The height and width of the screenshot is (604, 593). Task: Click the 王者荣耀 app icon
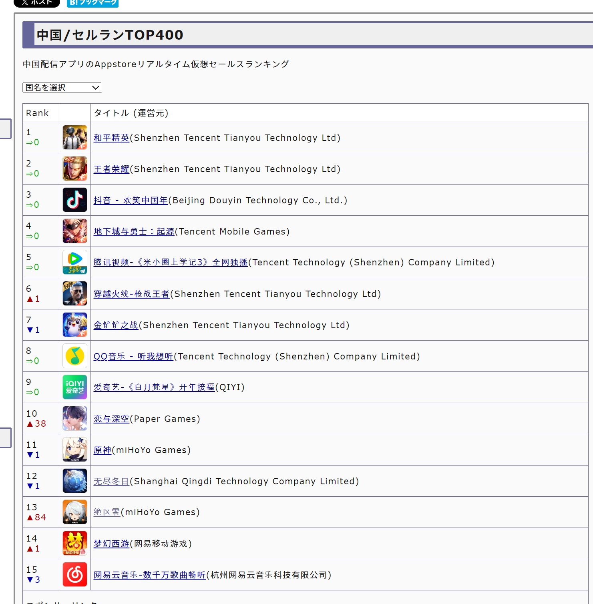coord(75,169)
